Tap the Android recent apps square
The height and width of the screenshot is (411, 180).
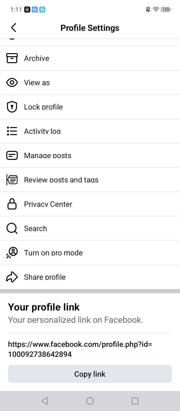pyautogui.click(x=135, y=401)
